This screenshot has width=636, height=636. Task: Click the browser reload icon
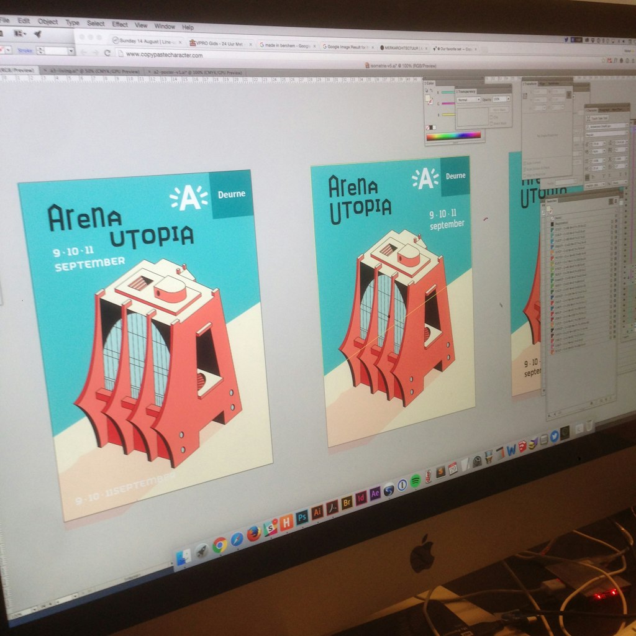107,53
